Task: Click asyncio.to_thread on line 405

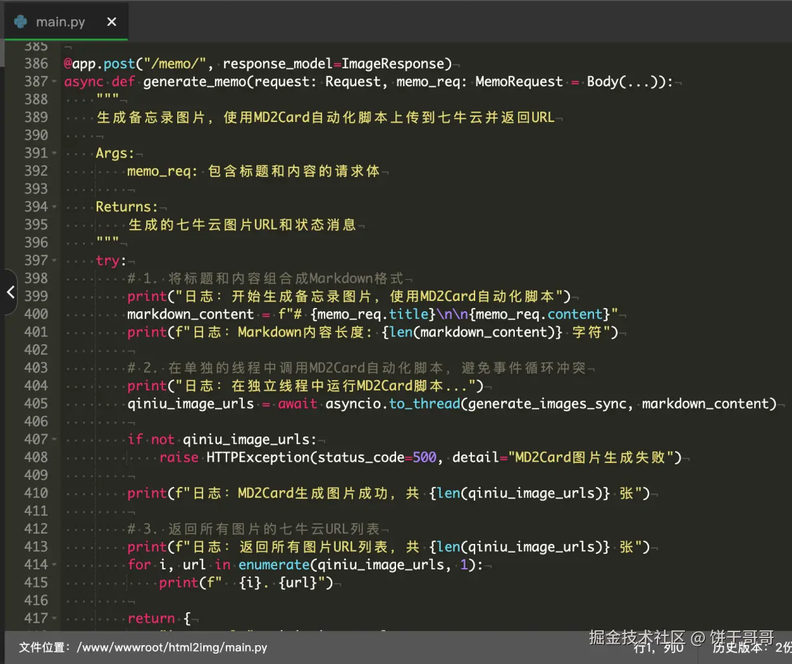Action: click(393, 403)
